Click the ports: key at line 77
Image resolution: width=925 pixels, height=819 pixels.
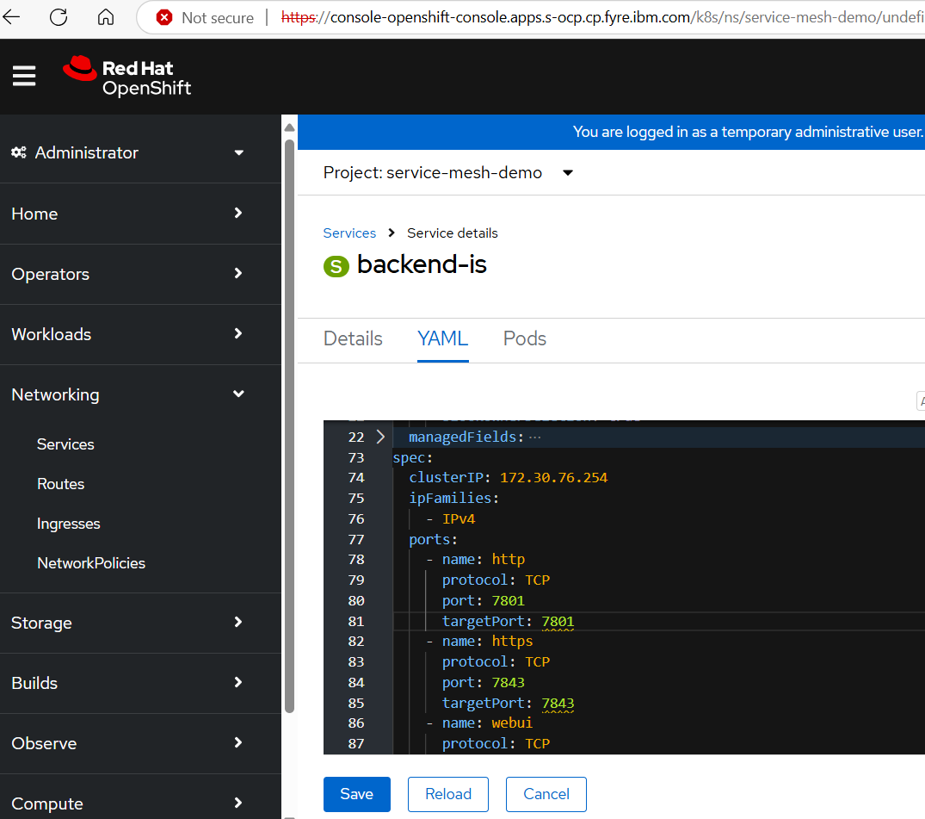pos(433,540)
